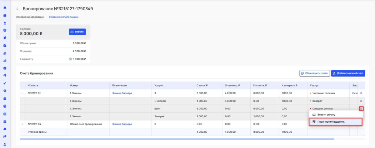Go back using the arrow beside Бронирование title

click(17, 9)
